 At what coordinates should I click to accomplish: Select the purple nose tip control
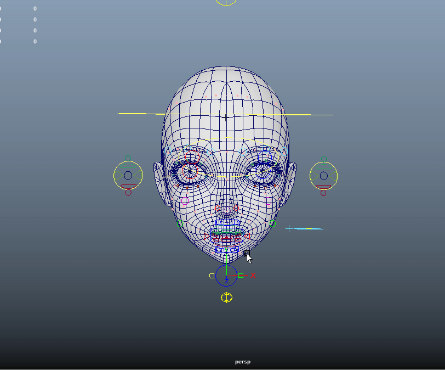coord(226,210)
